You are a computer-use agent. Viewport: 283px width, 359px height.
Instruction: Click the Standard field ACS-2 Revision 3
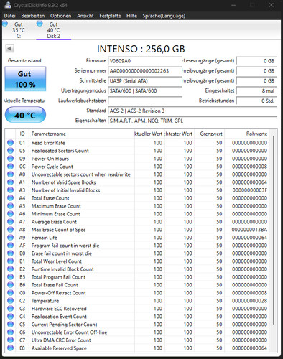[192, 111]
